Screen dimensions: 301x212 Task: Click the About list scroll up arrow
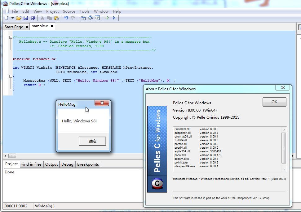[284, 130]
